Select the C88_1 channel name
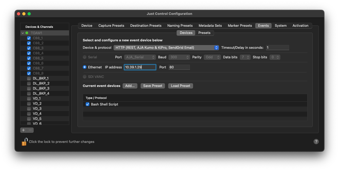This screenshot has height=171, width=339. 38,38
